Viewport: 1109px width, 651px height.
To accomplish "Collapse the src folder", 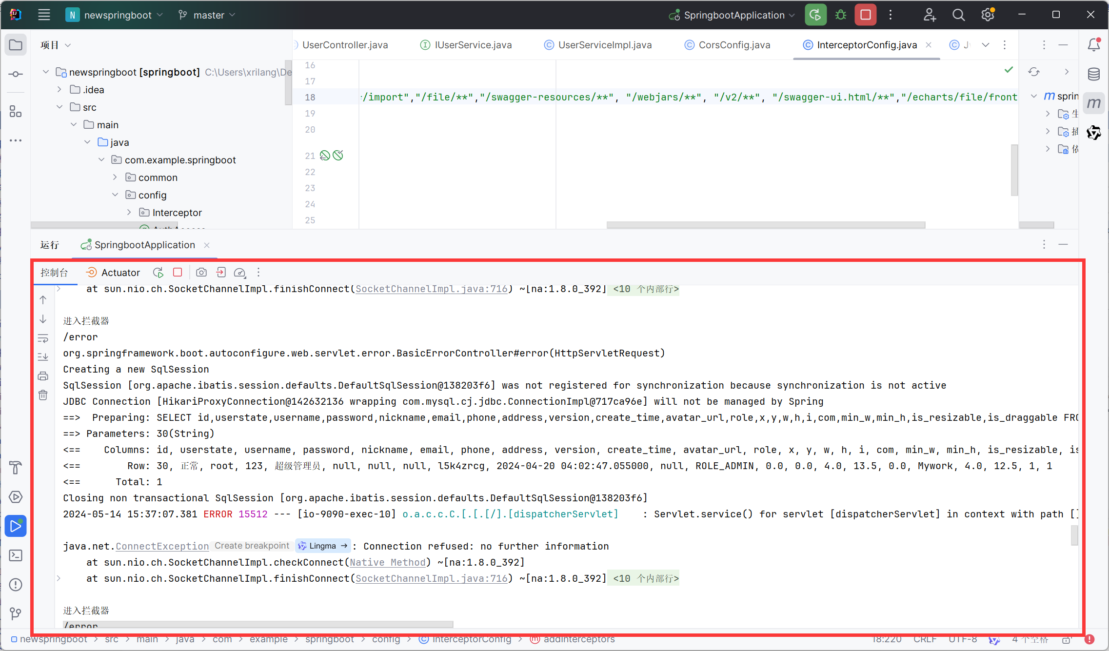I will click(59, 107).
